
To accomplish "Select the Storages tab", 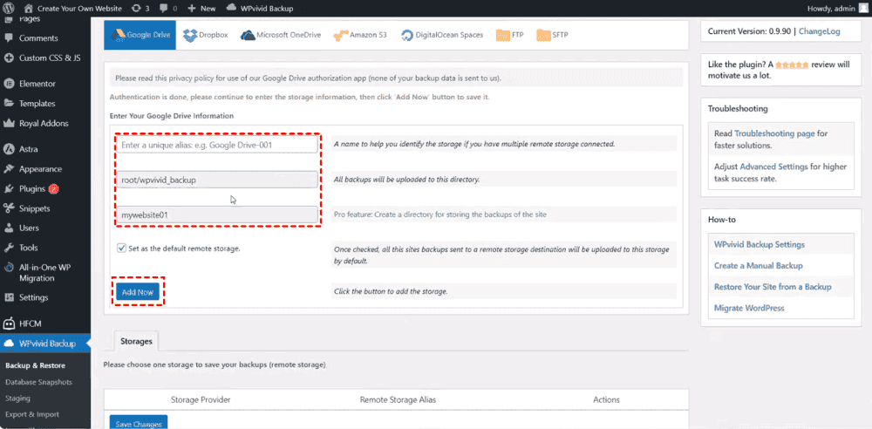I will point(136,342).
